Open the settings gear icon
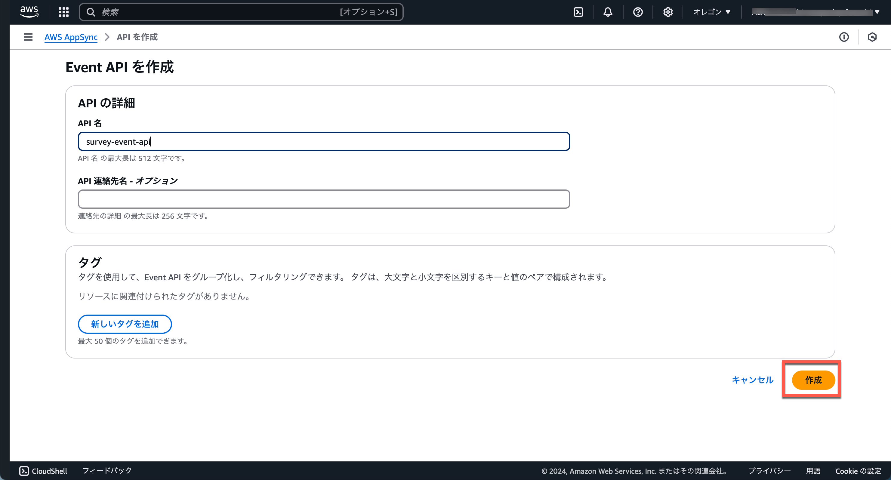891x480 pixels. coord(667,12)
